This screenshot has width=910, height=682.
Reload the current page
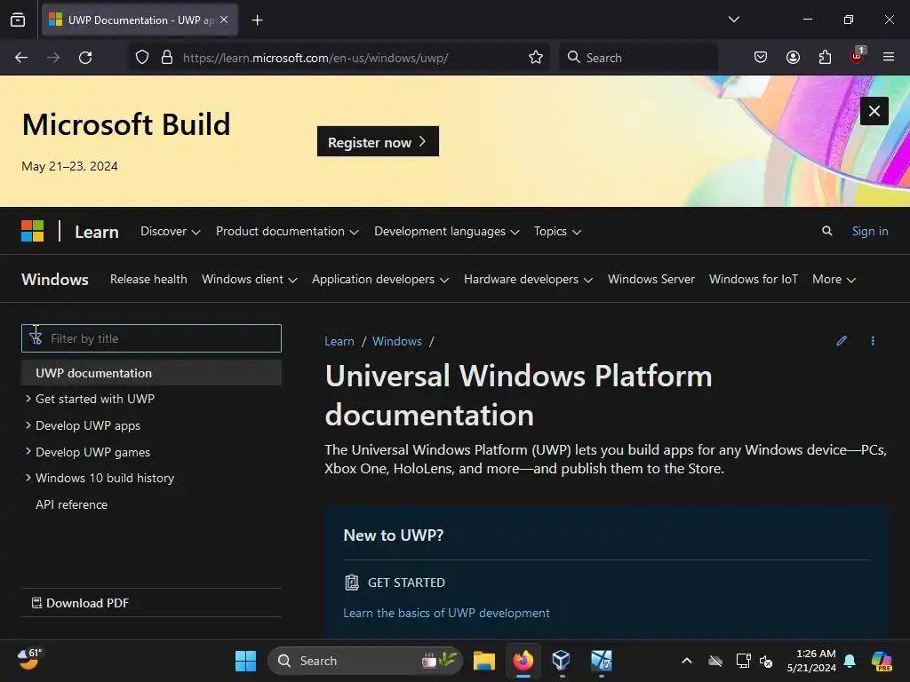(85, 58)
